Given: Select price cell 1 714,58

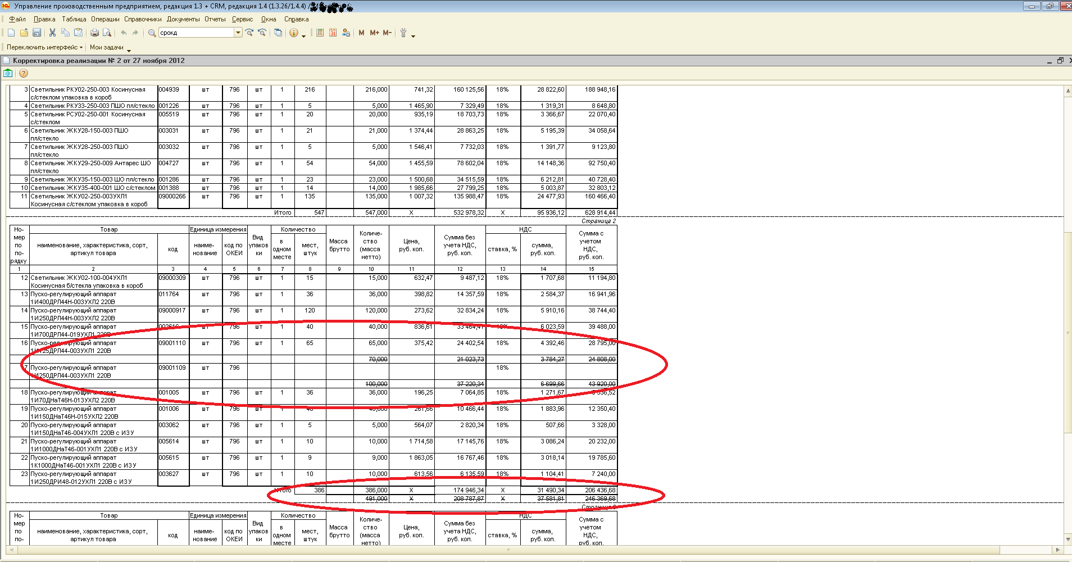Looking at the screenshot, I should (412, 445).
